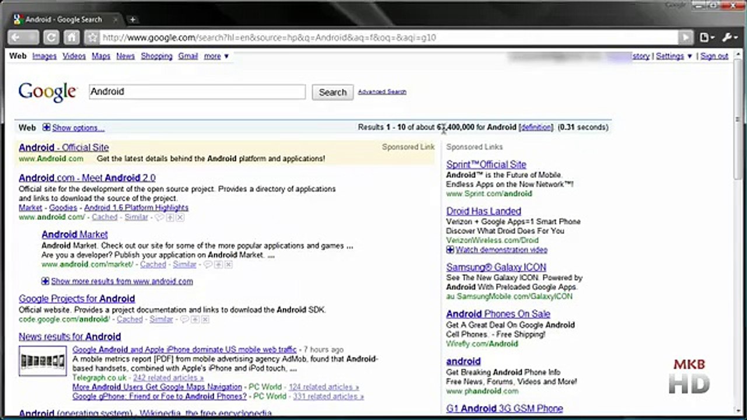
Task: Expand the Settings dropdown
Action: 674,56
